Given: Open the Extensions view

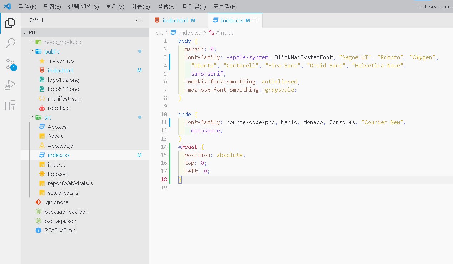Looking at the screenshot, I should [10, 105].
